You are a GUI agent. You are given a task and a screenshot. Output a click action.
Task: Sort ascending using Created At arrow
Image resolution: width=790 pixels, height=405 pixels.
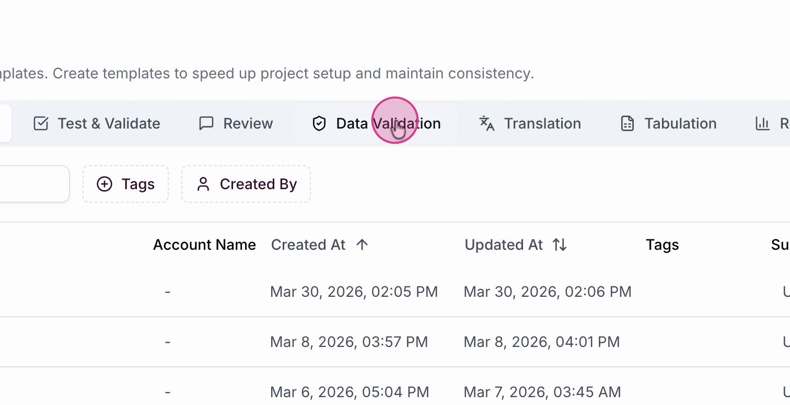(362, 245)
